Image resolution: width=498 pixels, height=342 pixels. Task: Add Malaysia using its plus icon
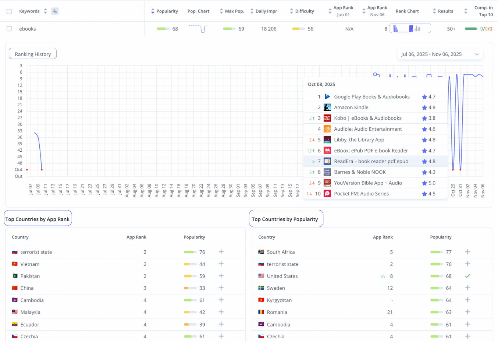[221, 312]
